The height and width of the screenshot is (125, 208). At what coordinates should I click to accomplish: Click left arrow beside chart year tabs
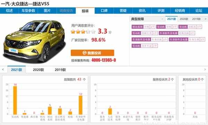pos(3,69)
